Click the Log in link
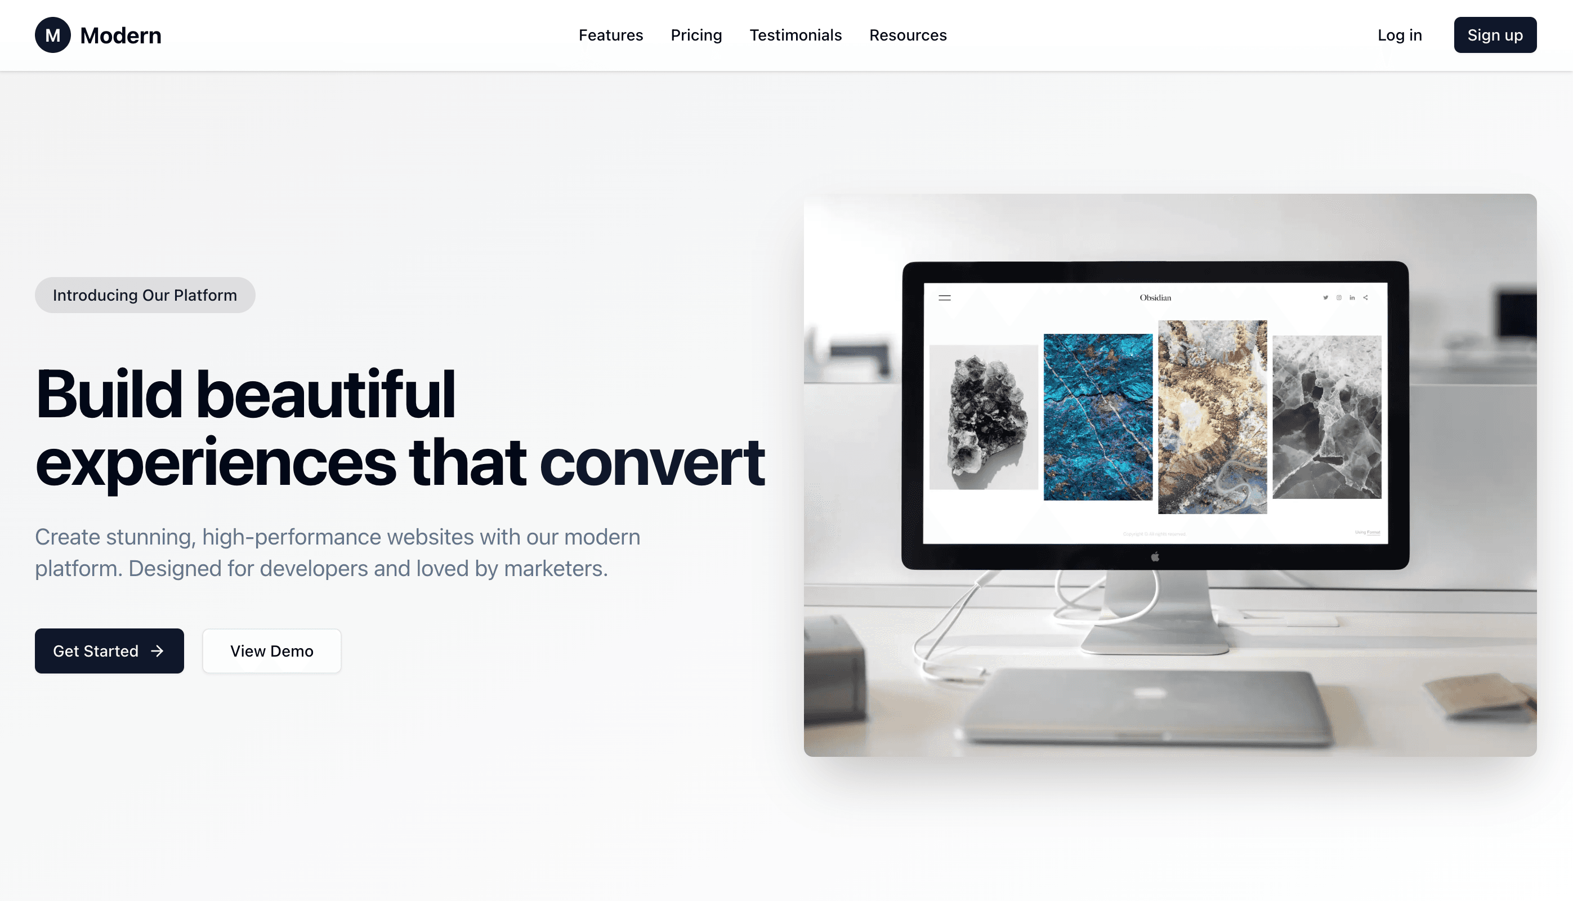 click(1399, 34)
